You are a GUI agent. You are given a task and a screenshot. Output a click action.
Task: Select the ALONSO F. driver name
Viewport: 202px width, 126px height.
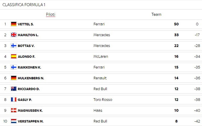26,56
